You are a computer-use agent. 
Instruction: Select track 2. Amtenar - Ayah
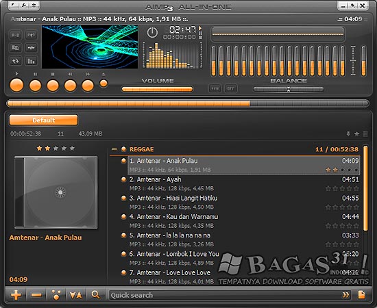coord(244,184)
